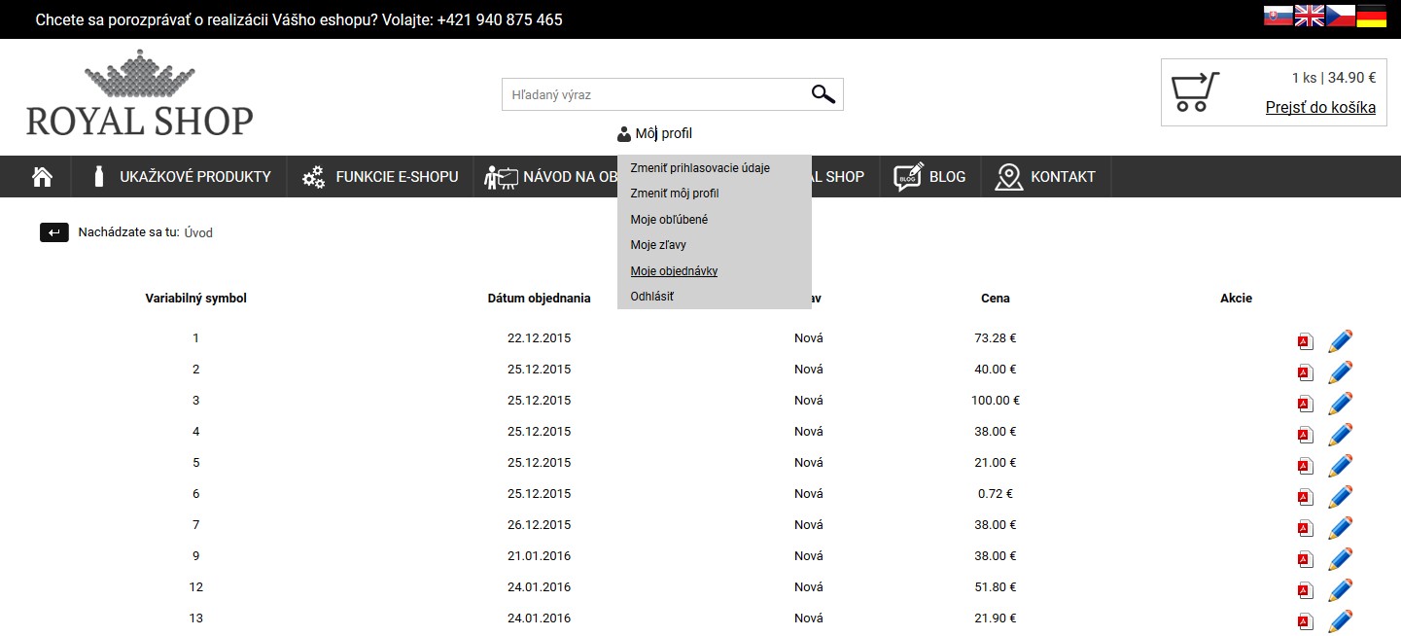
Task: Choose the Czech flag language
Action: click(1340, 16)
